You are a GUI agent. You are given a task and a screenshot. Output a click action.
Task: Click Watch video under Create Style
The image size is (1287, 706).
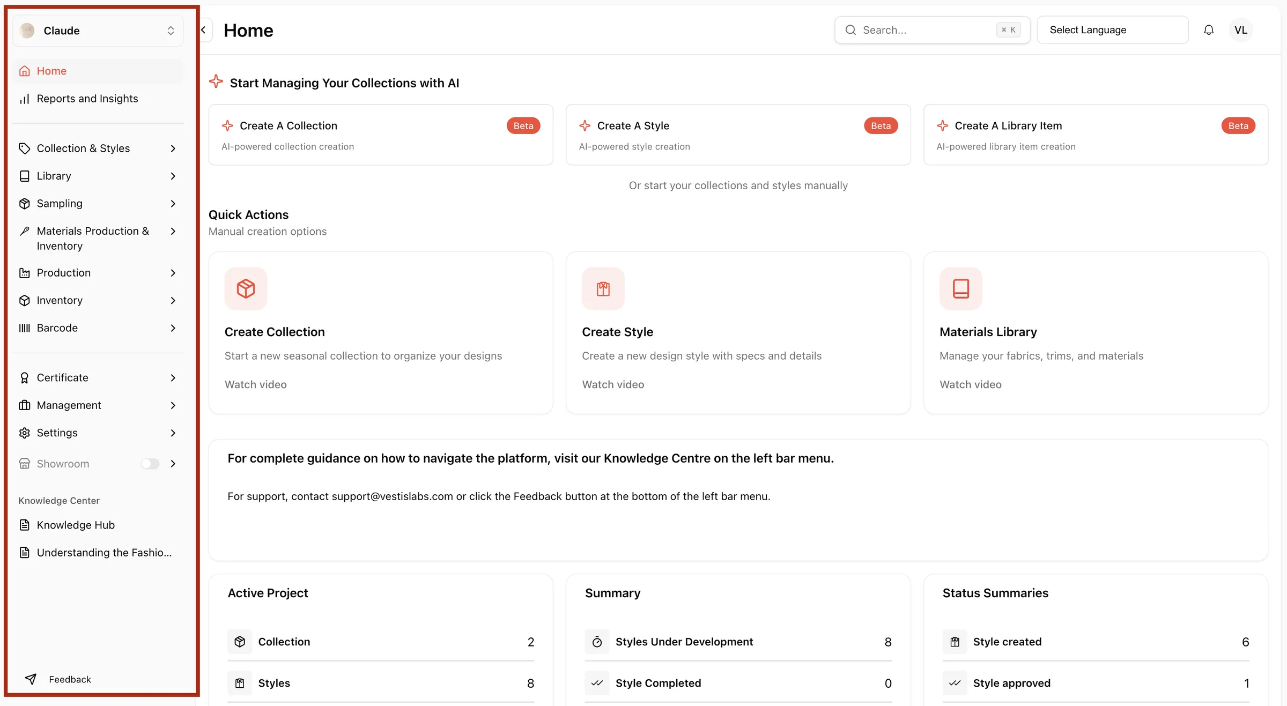(x=613, y=384)
